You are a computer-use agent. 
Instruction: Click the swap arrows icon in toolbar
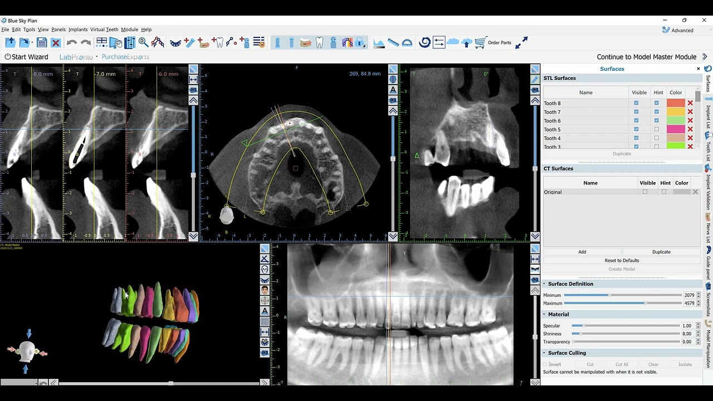coord(438,42)
